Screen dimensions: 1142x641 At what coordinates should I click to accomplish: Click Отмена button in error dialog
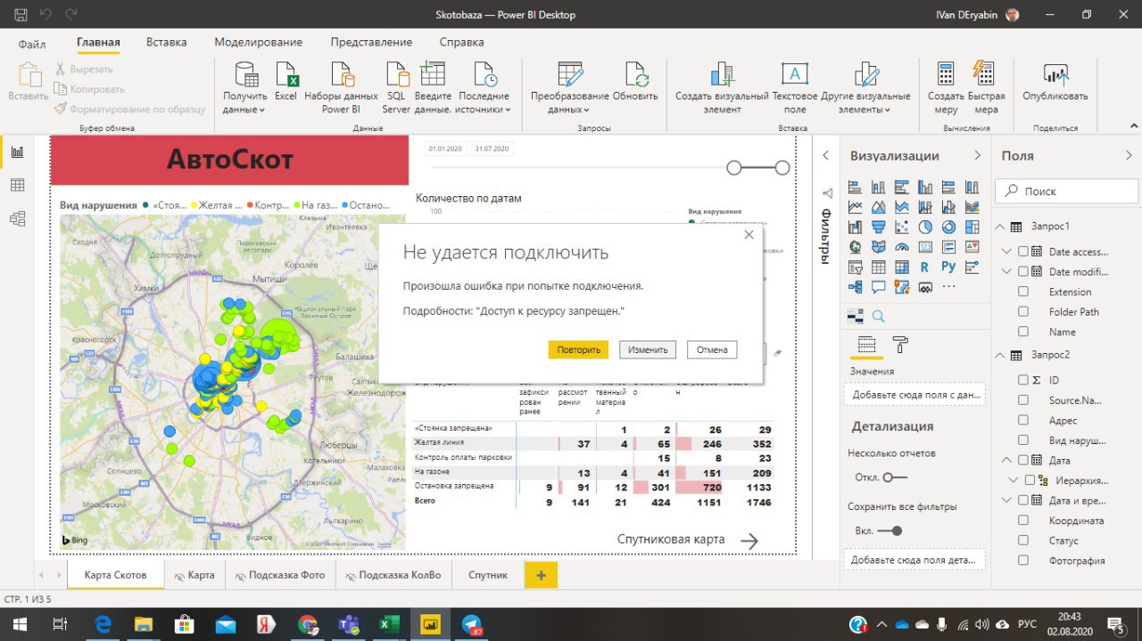(x=712, y=349)
